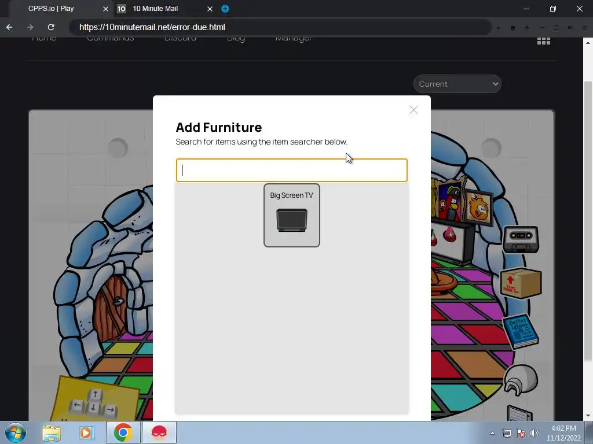
Task: Close the CPPS.io Play tab
Action: coord(105,9)
